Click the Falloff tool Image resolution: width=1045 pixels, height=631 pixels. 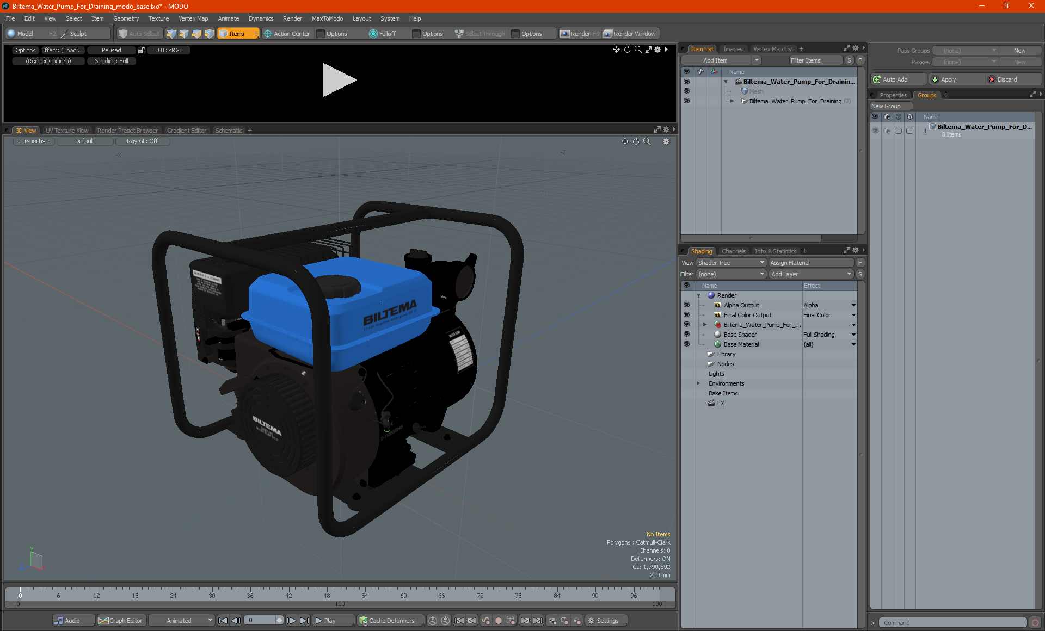[x=383, y=34]
